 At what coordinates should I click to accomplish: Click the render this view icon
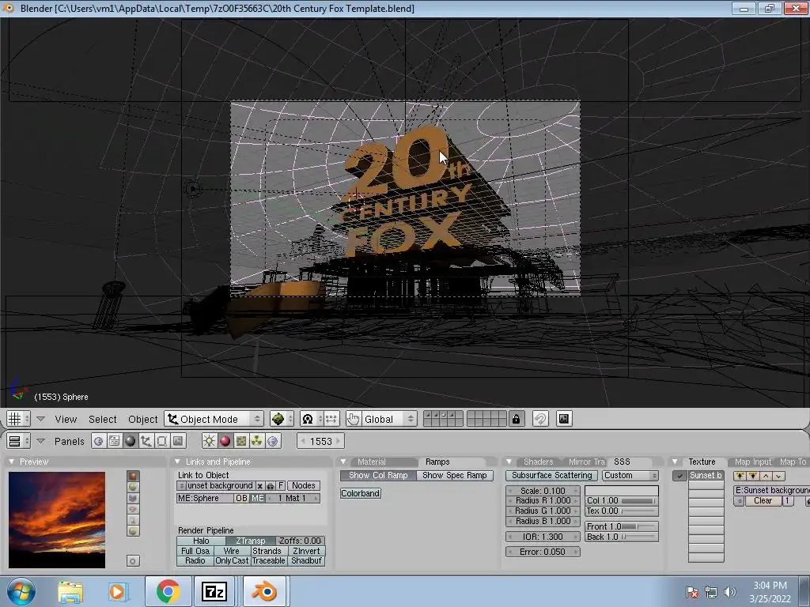[563, 419]
